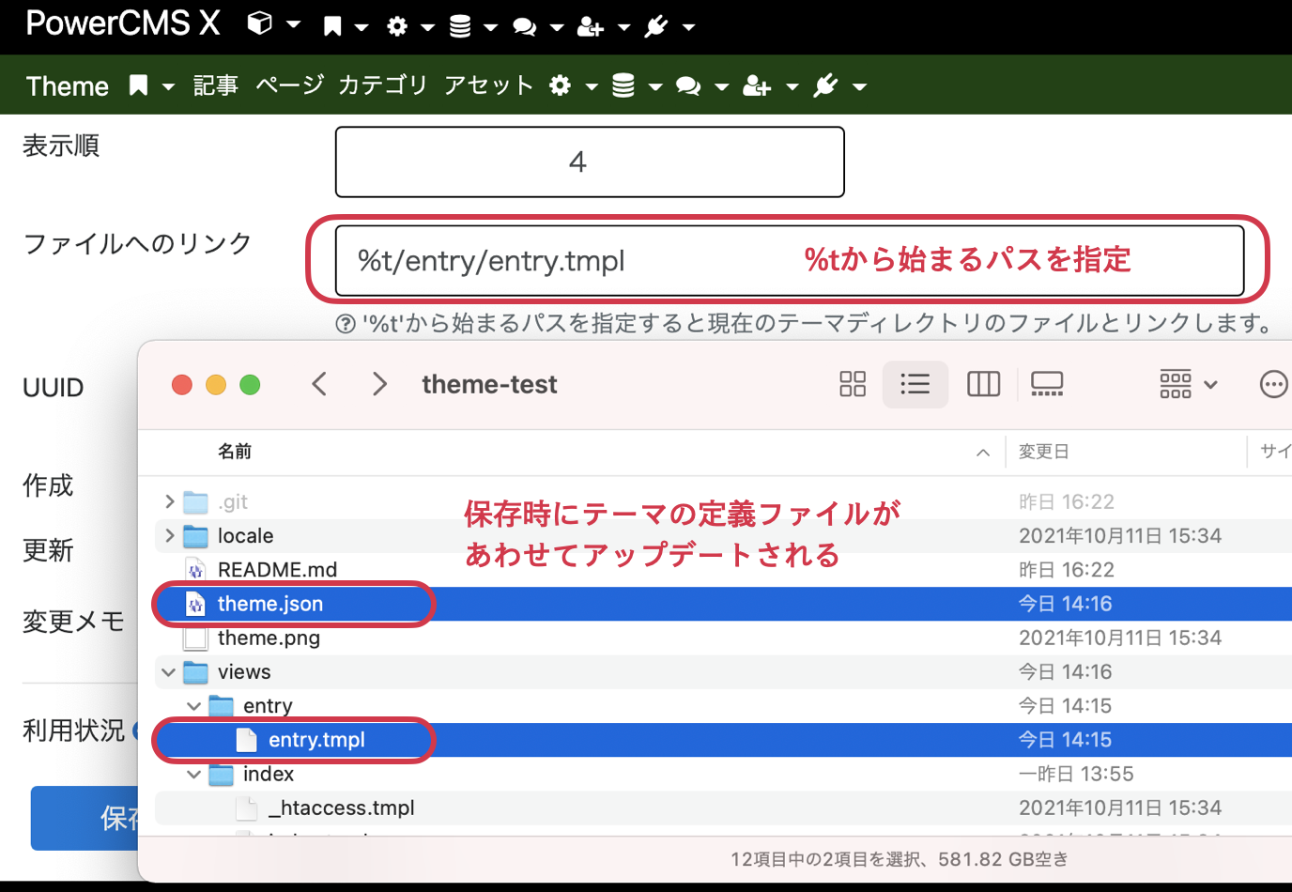This screenshot has height=892, width=1292.
Task: Sort Finder list by 変更日 column
Action: click(x=1044, y=452)
